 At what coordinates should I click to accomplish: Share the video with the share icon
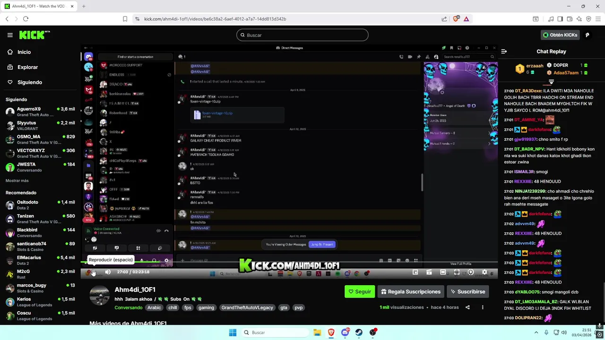tap(467, 307)
